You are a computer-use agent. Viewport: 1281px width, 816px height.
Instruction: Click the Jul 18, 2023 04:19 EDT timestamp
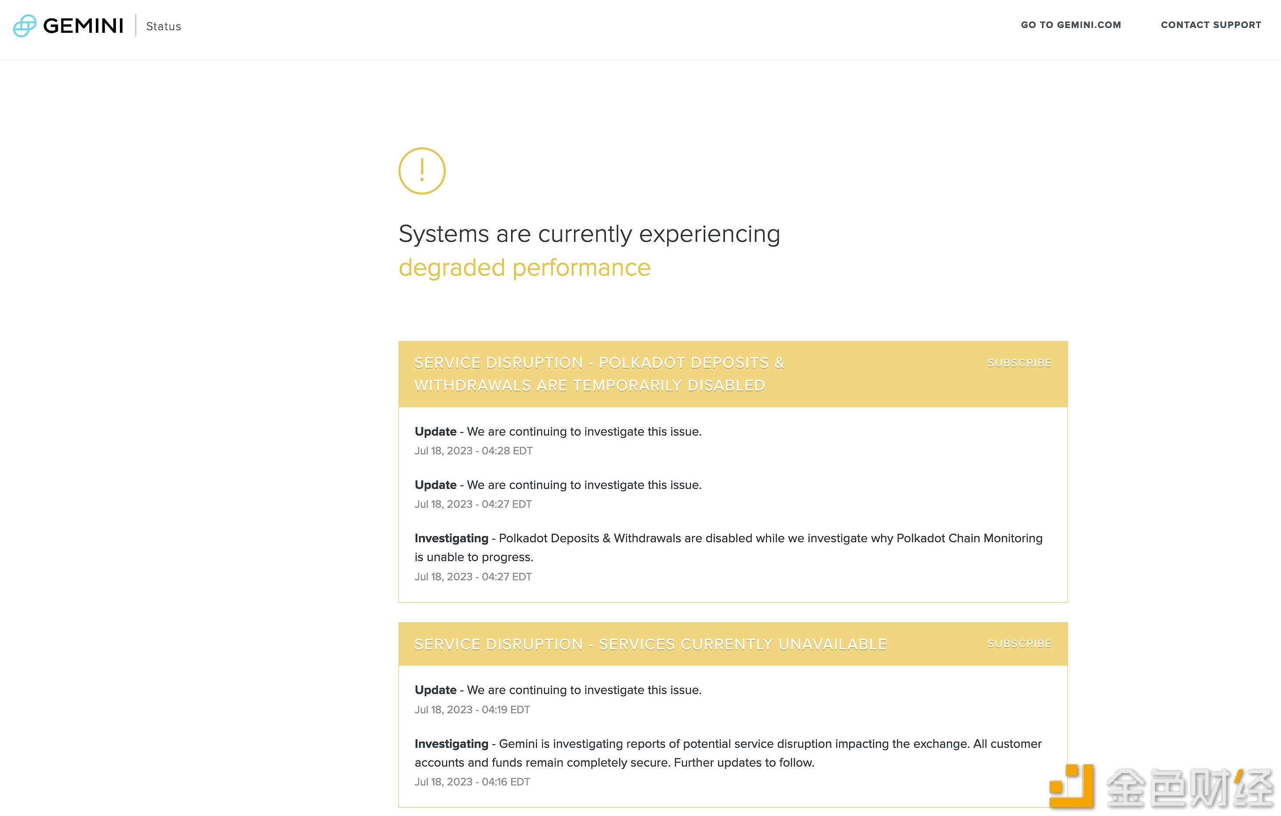472,709
